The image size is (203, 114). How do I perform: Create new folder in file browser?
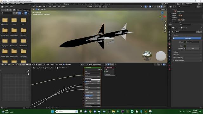click(x=14, y=10)
